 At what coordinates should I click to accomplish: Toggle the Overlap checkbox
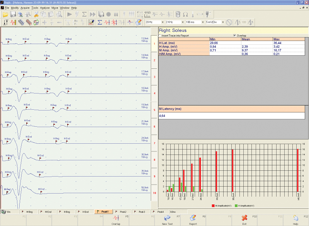click(235, 35)
